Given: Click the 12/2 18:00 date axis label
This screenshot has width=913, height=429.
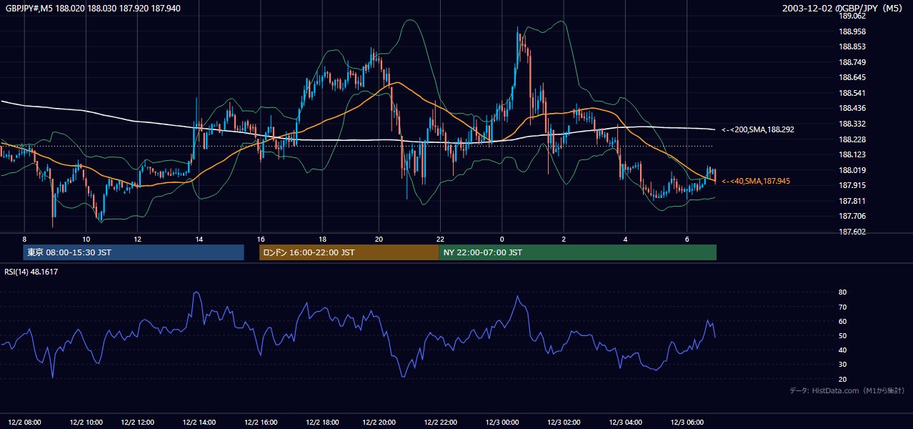Looking at the screenshot, I should tap(322, 423).
